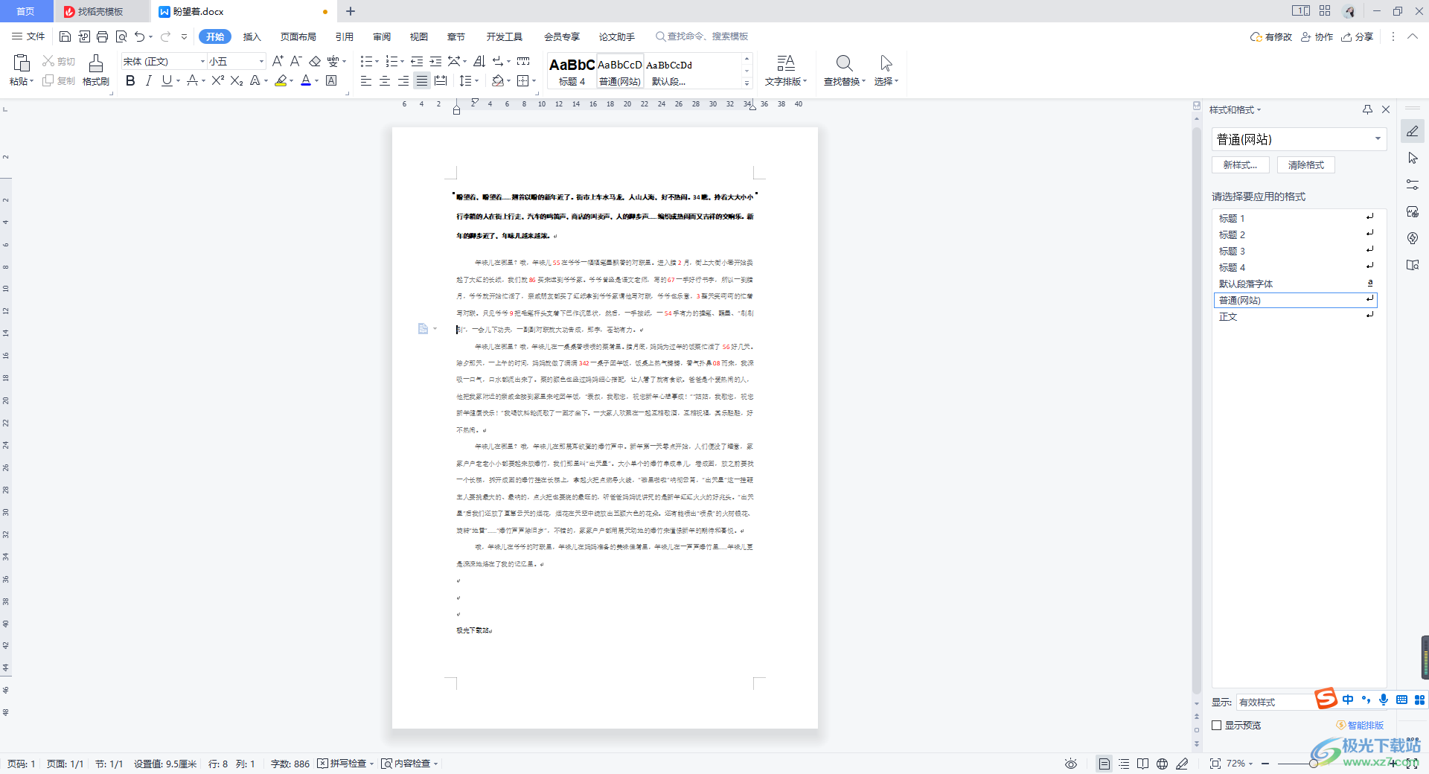Click the search commands field 查找命令
Image resolution: width=1429 pixels, height=774 pixels.
702,36
